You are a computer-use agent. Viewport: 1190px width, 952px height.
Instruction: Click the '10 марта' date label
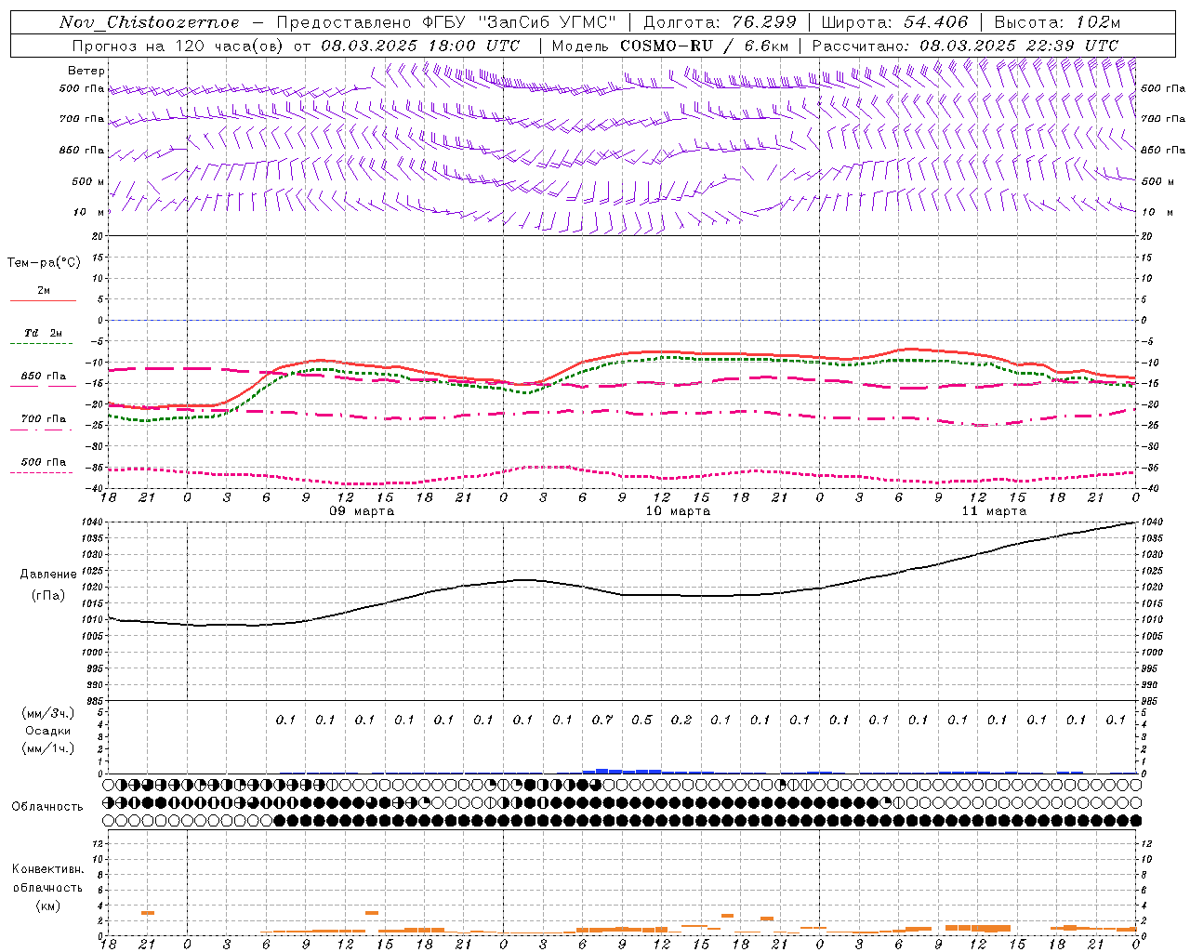tap(678, 511)
